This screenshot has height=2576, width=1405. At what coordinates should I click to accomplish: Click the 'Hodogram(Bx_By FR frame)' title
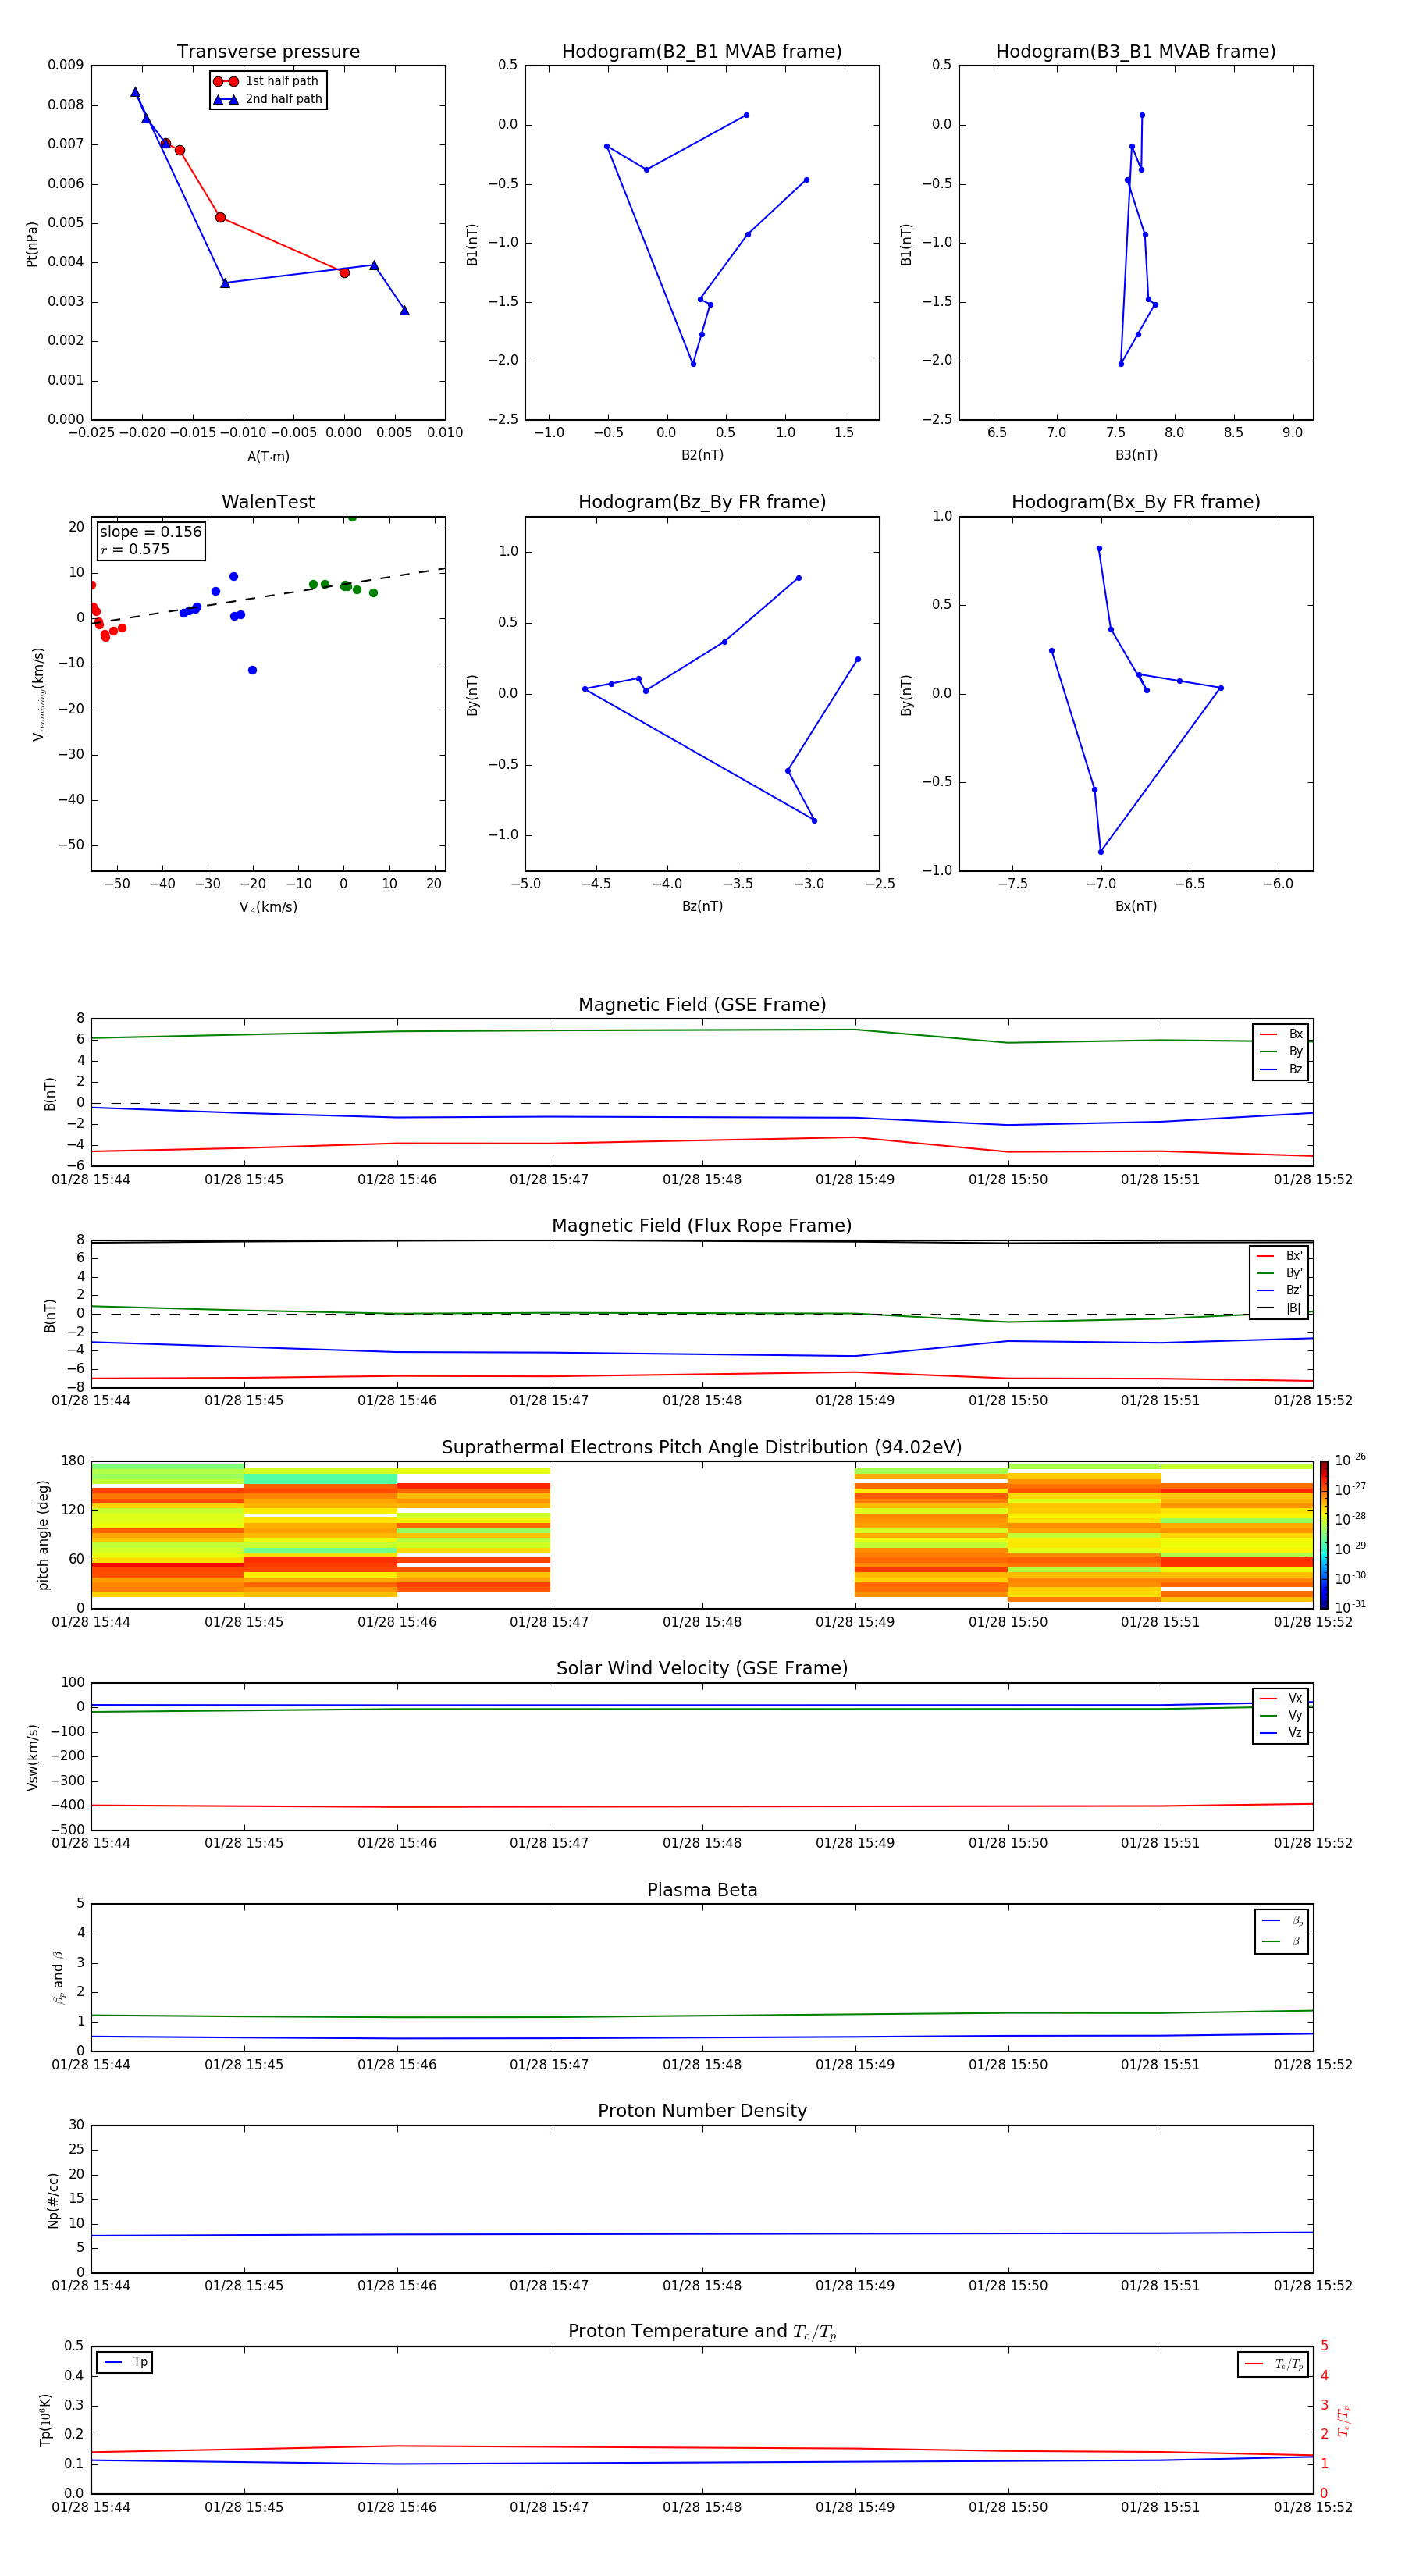pos(1136,502)
